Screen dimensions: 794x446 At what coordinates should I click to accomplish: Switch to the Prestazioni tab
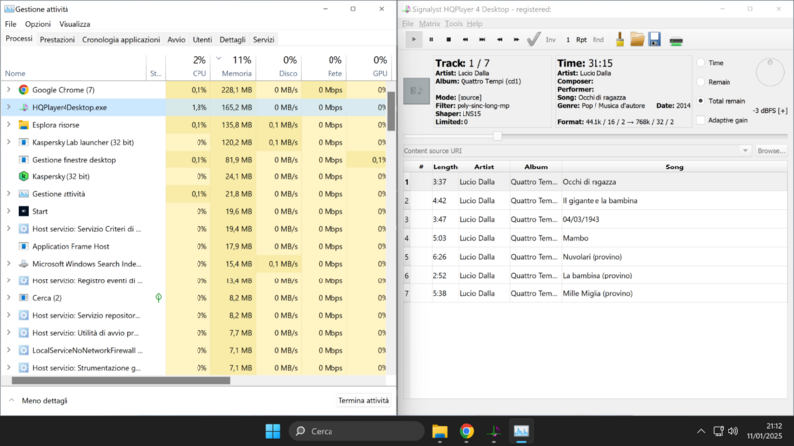click(x=57, y=40)
